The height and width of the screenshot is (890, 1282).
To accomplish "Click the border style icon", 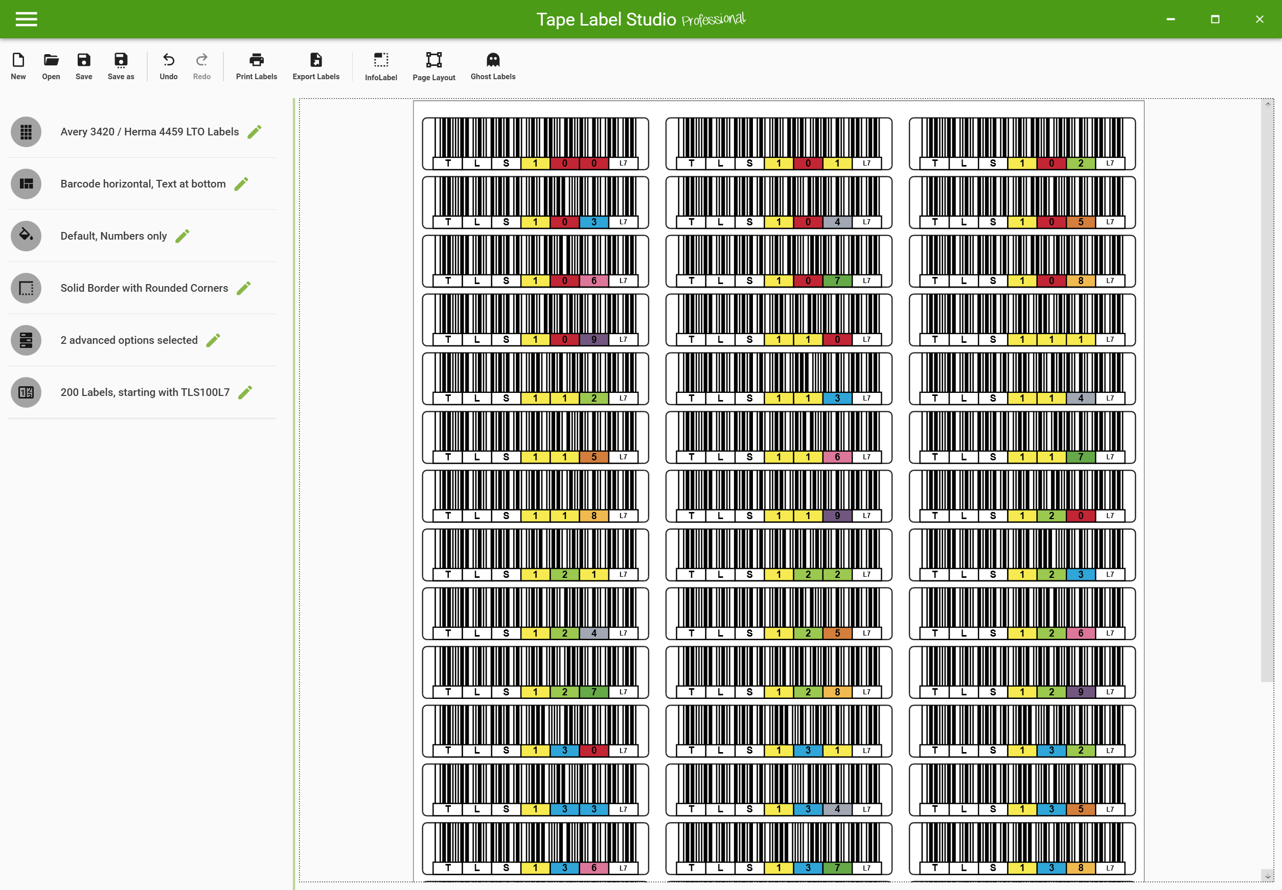I will (26, 288).
